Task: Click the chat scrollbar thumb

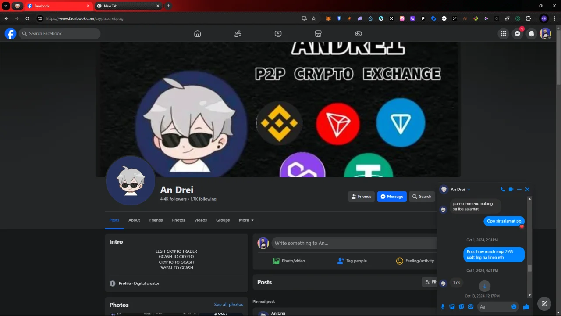Action: (x=529, y=268)
